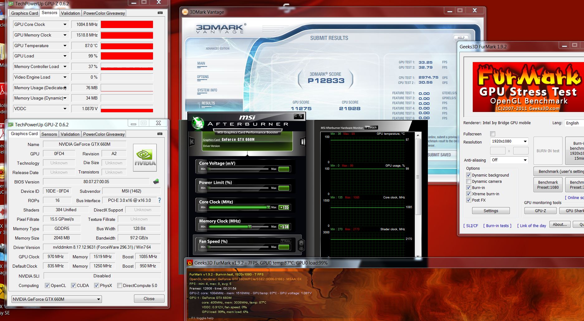Viewport: 584px width, 321px height.
Task: Open the Lang English dropdown in FurMark
Action: click(x=574, y=123)
